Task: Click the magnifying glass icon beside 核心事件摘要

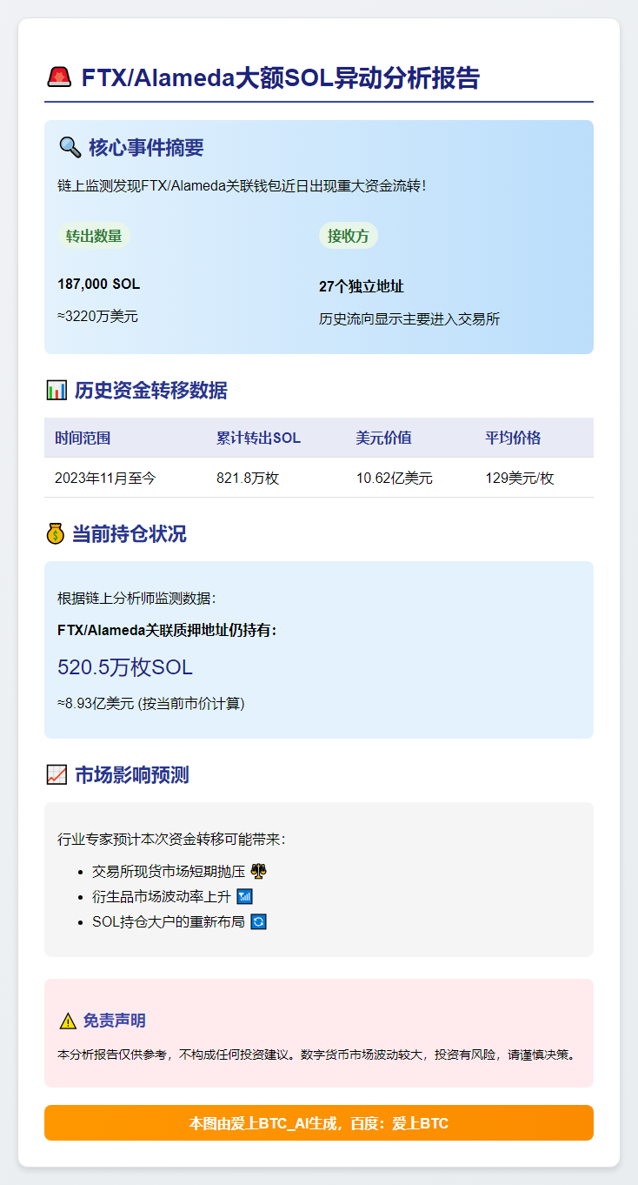Action: tap(70, 148)
